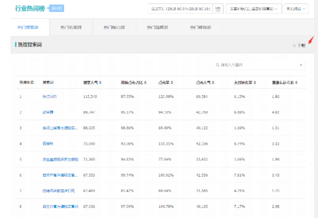The image size is (318, 218).
Task: Expand the category selection dropdown
Action: (x=254, y=9)
